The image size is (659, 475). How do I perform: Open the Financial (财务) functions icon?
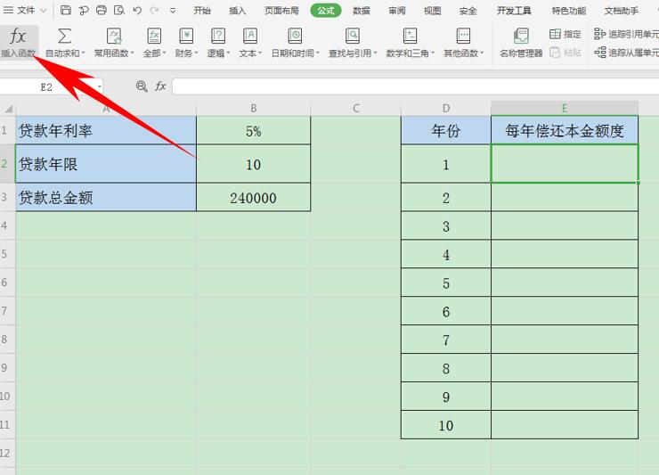186,37
